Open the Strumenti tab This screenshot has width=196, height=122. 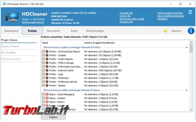53,31
